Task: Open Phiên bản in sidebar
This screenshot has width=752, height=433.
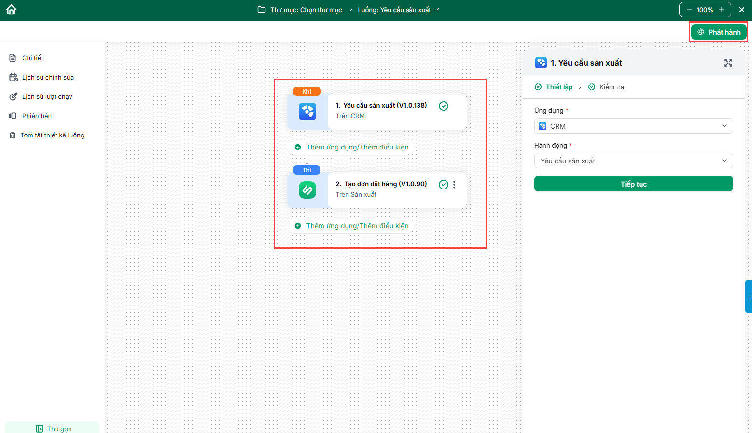Action: (37, 116)
